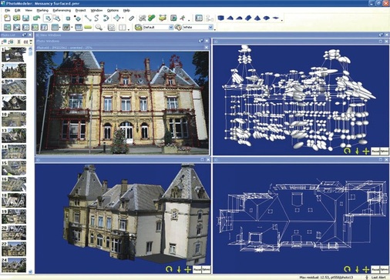Select photo thumbnail number 19

click(x=14, y=216)
